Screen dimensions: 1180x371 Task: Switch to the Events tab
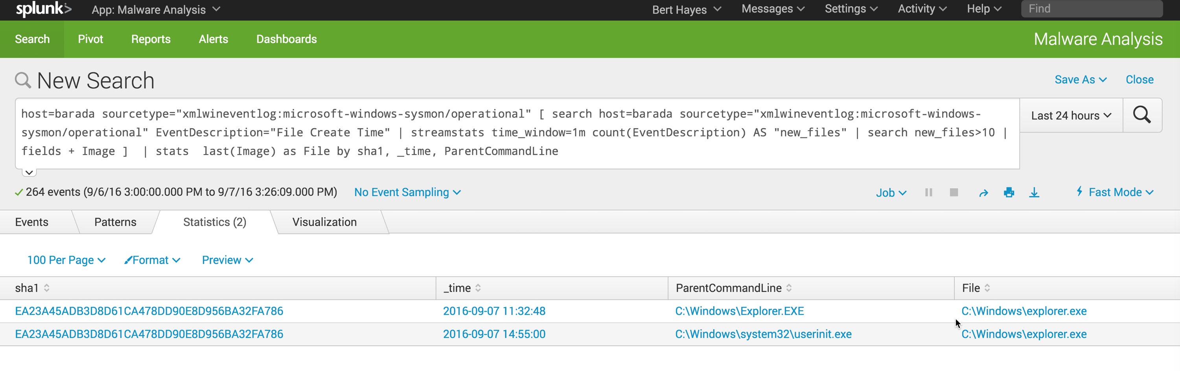coord(31,222)
